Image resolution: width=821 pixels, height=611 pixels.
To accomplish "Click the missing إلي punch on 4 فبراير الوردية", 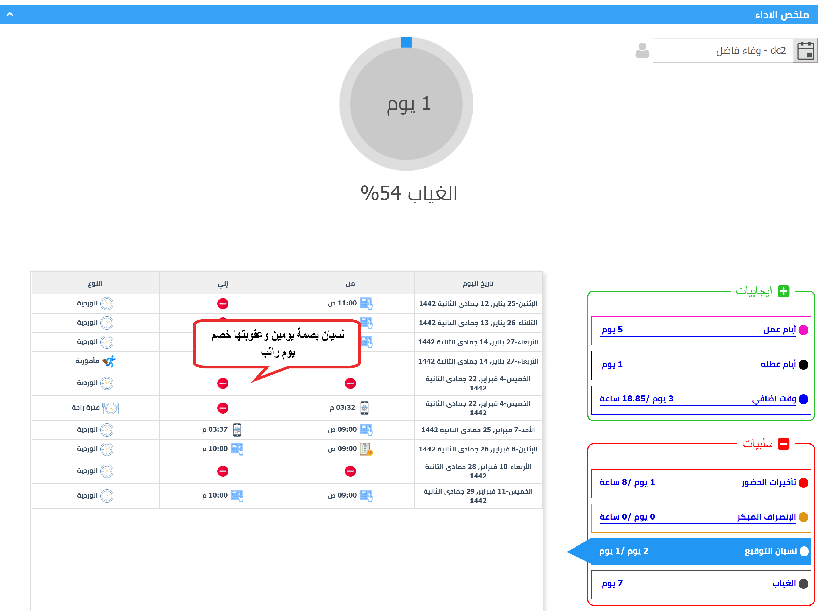I will [222, 383].
